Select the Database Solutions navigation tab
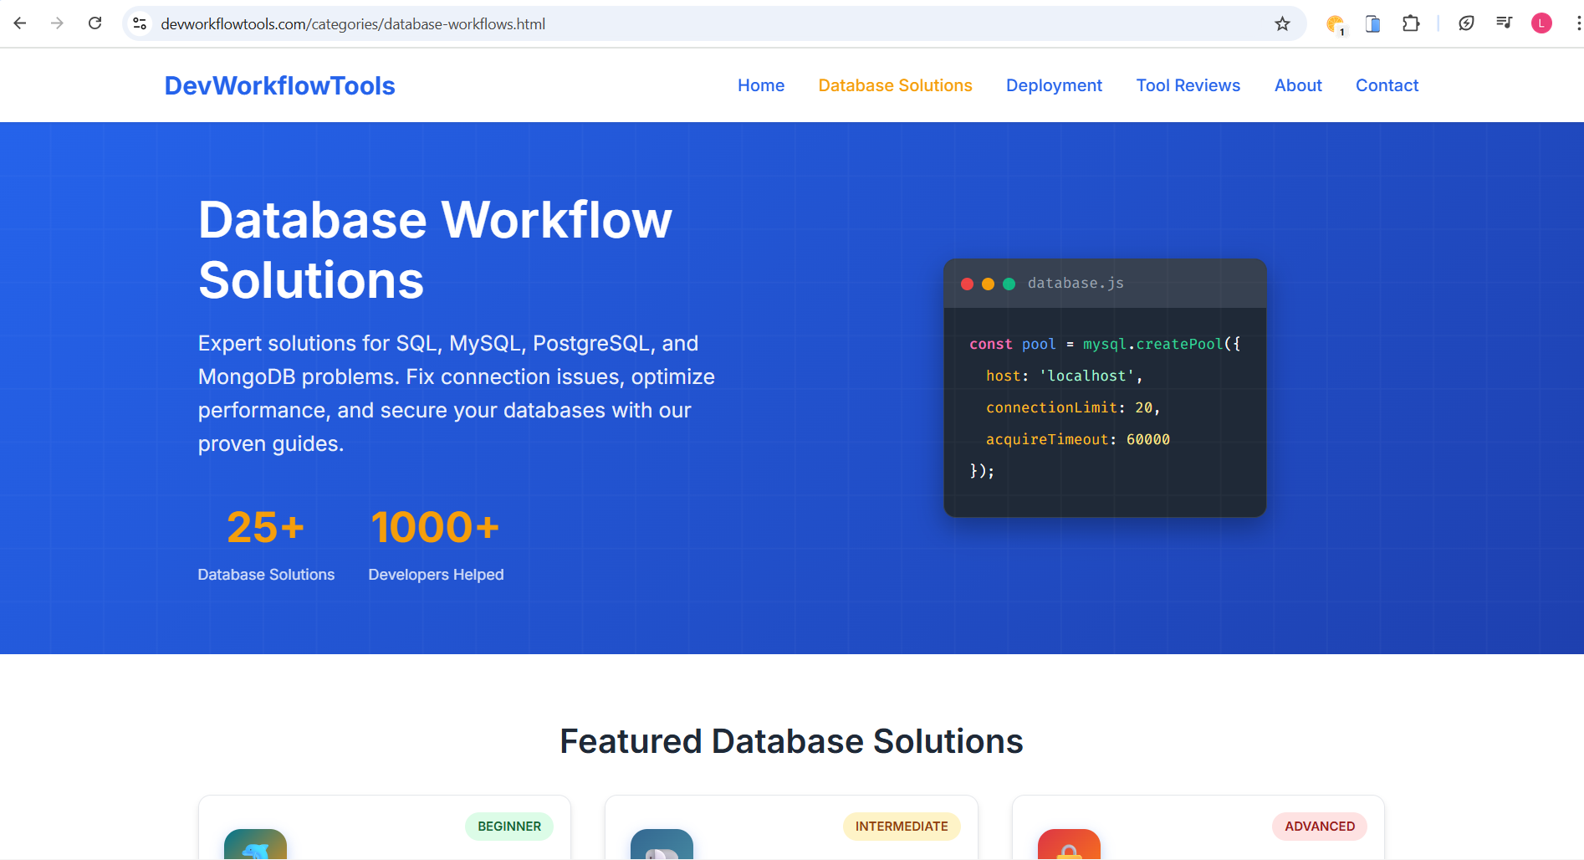The image size is (1584, 860). pos(895,85)
